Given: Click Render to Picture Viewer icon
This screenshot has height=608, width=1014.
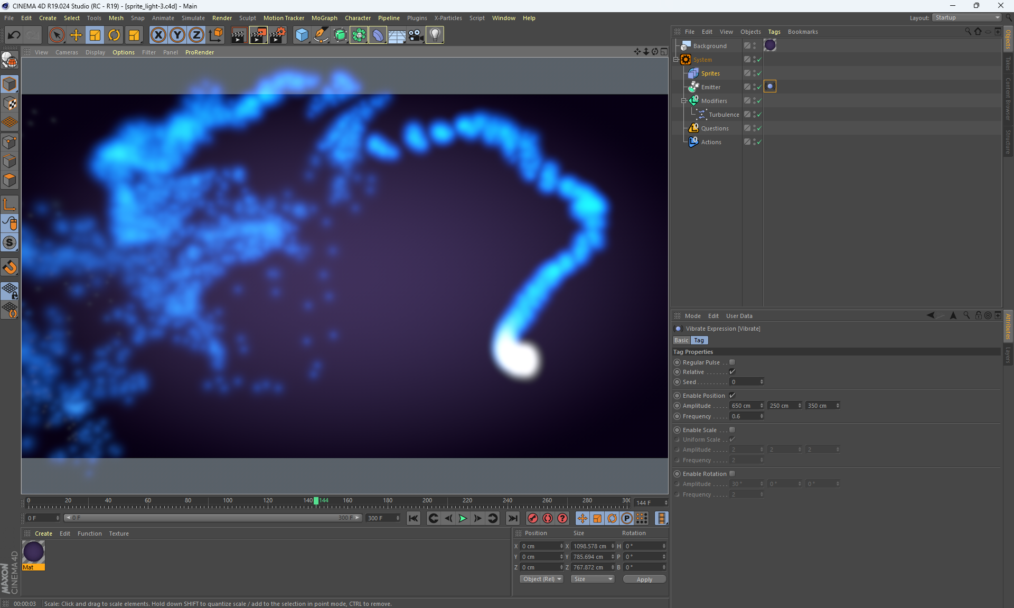Looking at the screenshot, I should [x=258, y=35].
